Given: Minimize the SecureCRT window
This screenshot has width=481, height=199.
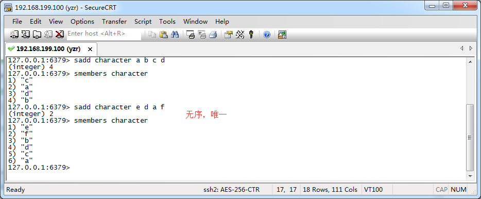Looking at the screenshot, I should tap(432, 5).
